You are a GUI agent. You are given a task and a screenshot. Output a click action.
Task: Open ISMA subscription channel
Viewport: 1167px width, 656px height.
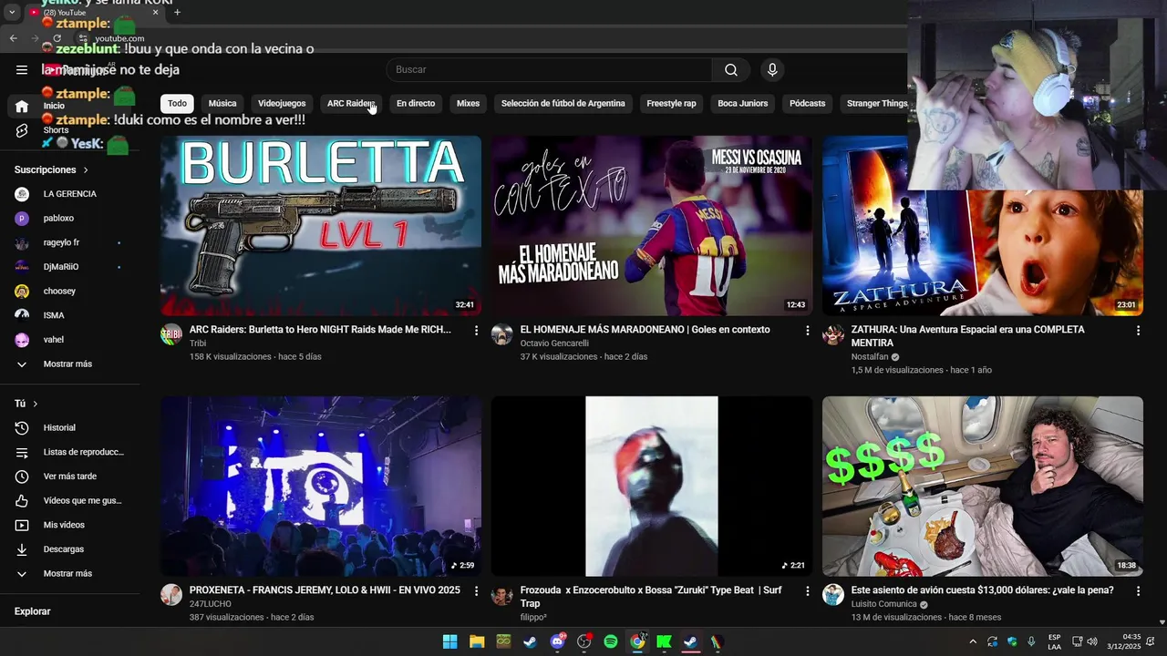(x=71, y=315)
